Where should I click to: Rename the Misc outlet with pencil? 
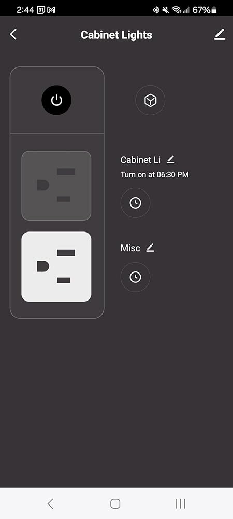pyautogui.click(x=150, y=248)
